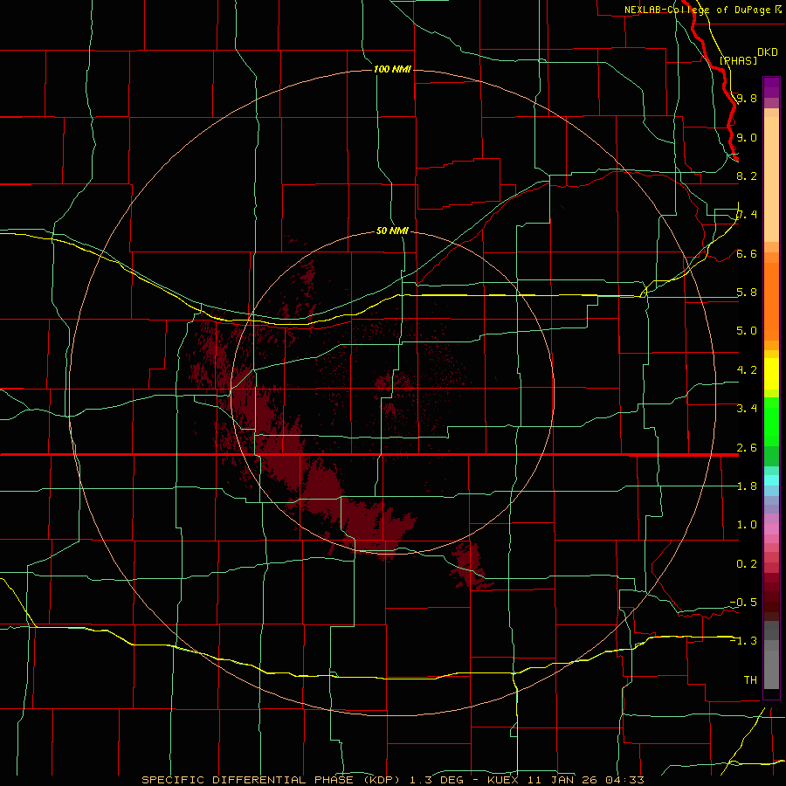Click the 6.6 legend value
Image resolution: width=786 pixels, height=786 pixels.
[747, 253]
